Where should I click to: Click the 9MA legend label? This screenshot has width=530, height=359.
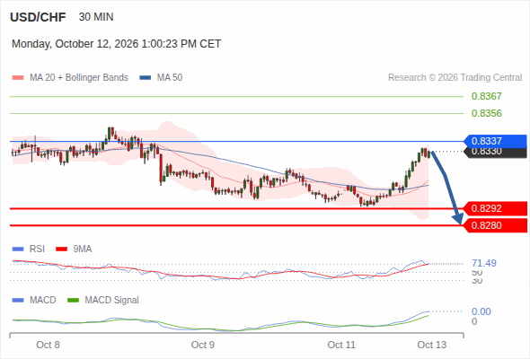(x=83, y=249)
